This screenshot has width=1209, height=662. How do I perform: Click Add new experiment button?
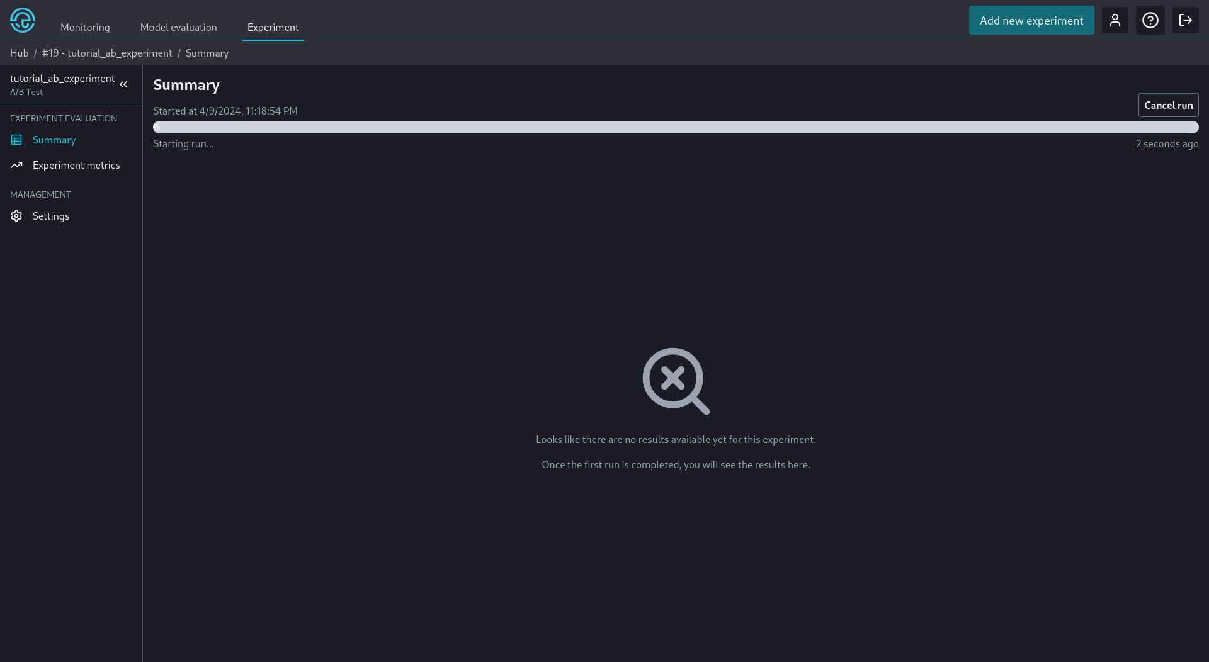pyautogui.click(x=1031, y=20)
